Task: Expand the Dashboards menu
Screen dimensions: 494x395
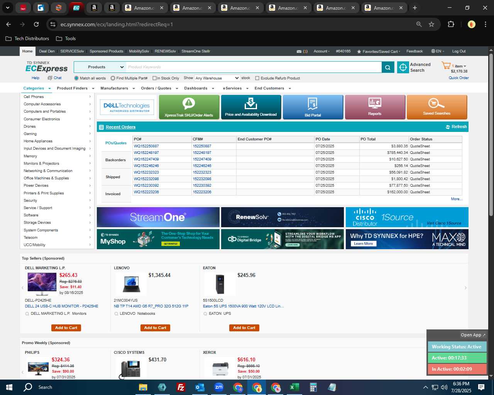Action: click(x=199, y=88)
